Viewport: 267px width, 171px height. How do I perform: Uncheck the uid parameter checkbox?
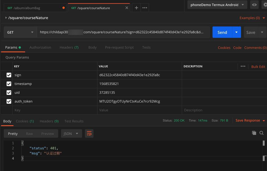pos(9,93)
